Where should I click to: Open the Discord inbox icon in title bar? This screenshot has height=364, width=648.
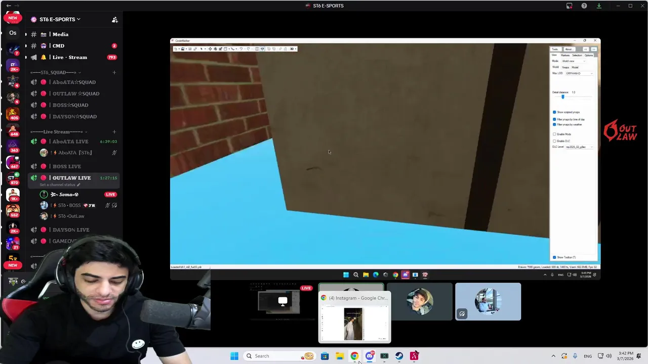[570, 6]
